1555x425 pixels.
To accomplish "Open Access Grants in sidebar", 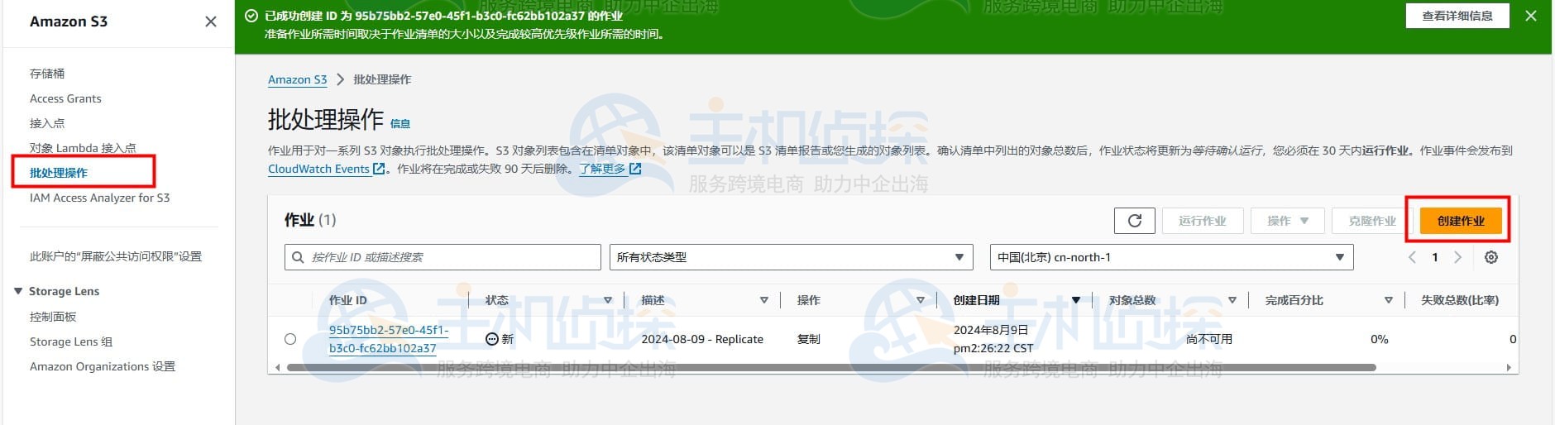I will [65, 98].
